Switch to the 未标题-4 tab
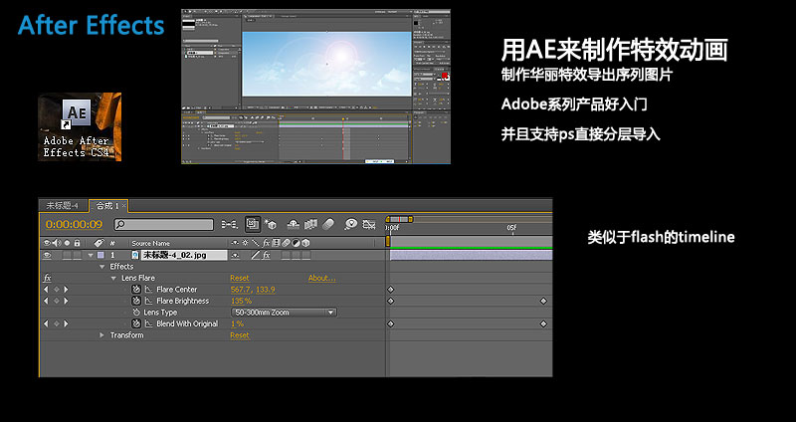The image size is (796, 422). pos(63,205)
